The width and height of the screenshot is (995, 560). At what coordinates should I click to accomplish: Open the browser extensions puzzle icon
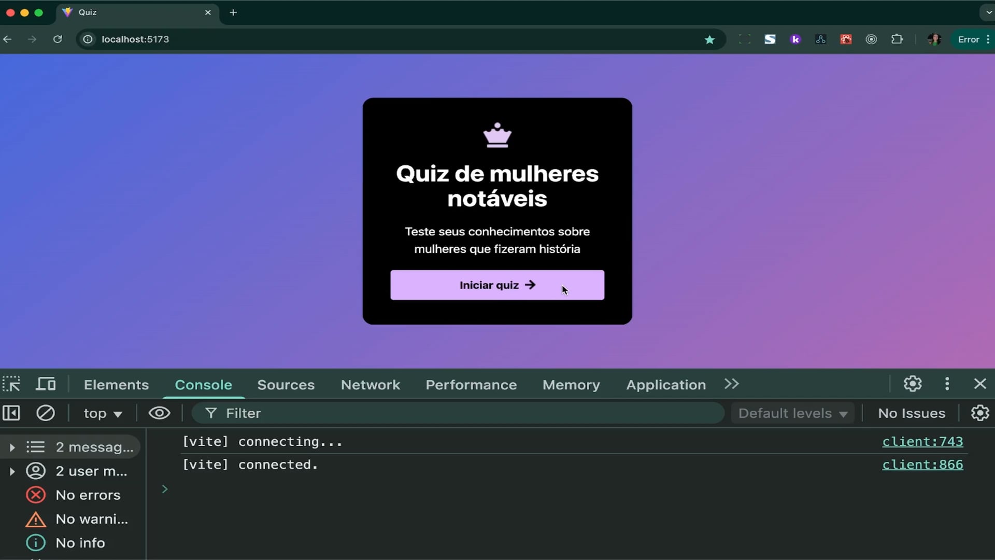pos(897,39)
